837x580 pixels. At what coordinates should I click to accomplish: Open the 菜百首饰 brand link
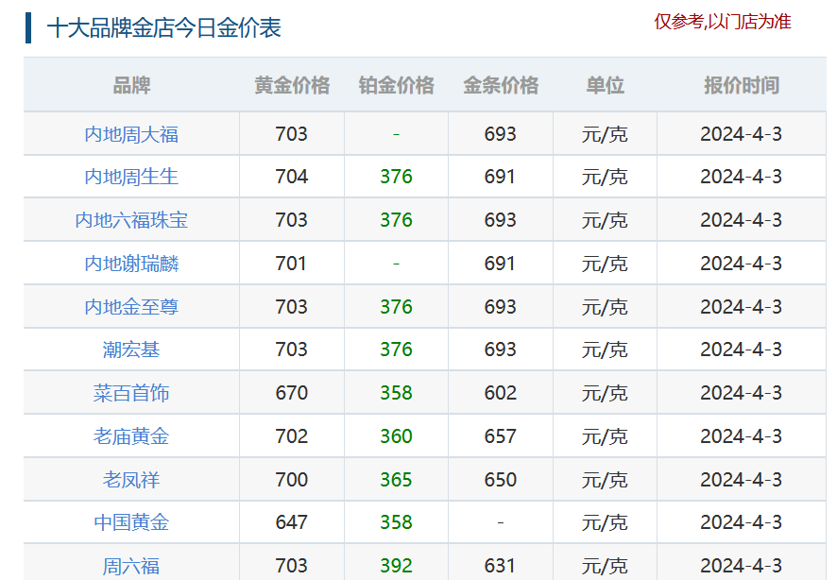[x=131, y=393]
